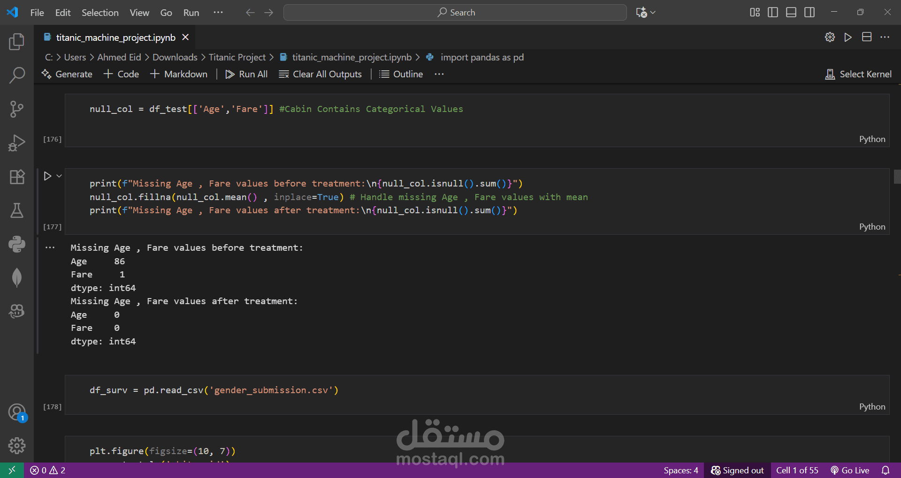Viewport: 901px width, 478px height.
Task: Open the Source Control view
Action: point(17,109)
